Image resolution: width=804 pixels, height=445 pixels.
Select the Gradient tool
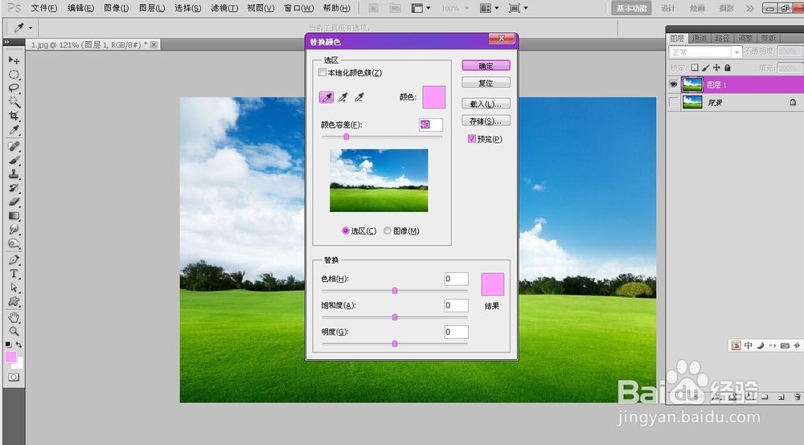coord(14,215)
